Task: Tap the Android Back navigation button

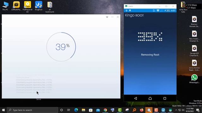Action: [x=135, y=98]
